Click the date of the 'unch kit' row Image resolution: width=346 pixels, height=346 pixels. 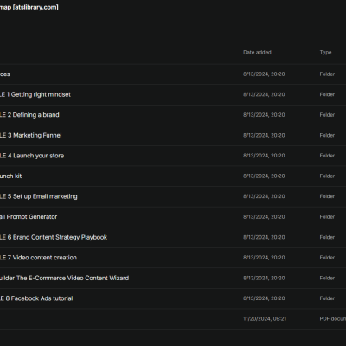click(264, 176)
